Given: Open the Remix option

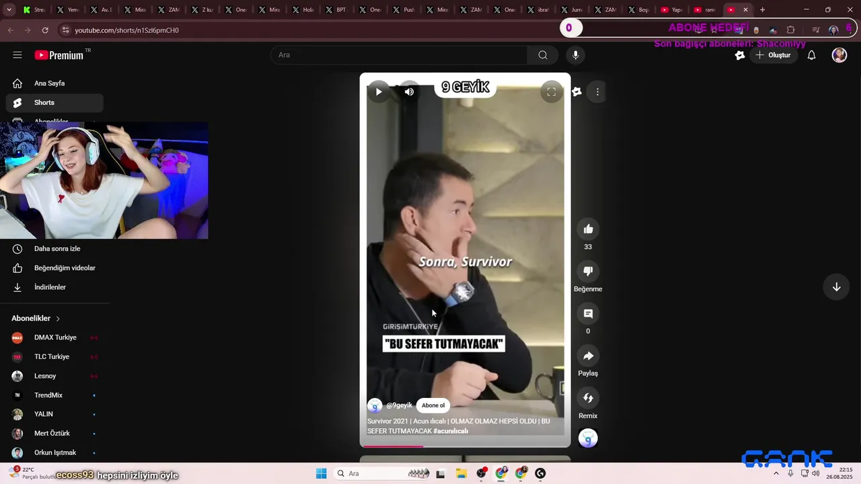Looking at the screenshot, I should [x=588, y=399].
